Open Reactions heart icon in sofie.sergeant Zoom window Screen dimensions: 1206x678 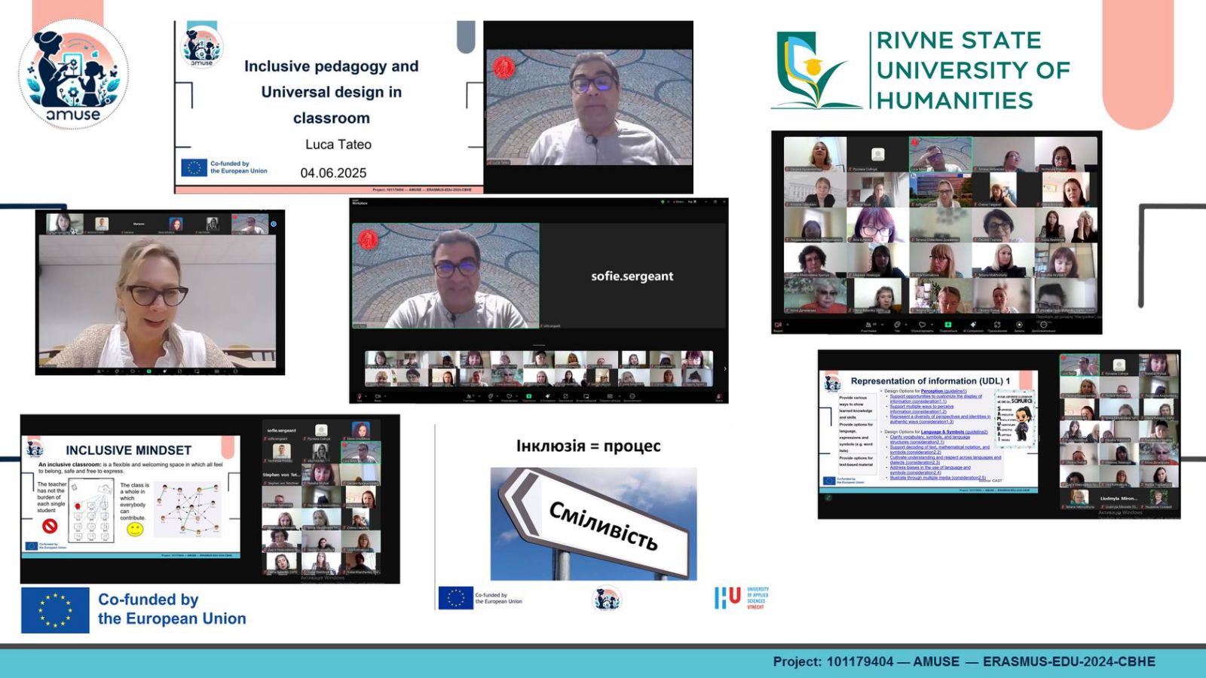tap(509, 396)
